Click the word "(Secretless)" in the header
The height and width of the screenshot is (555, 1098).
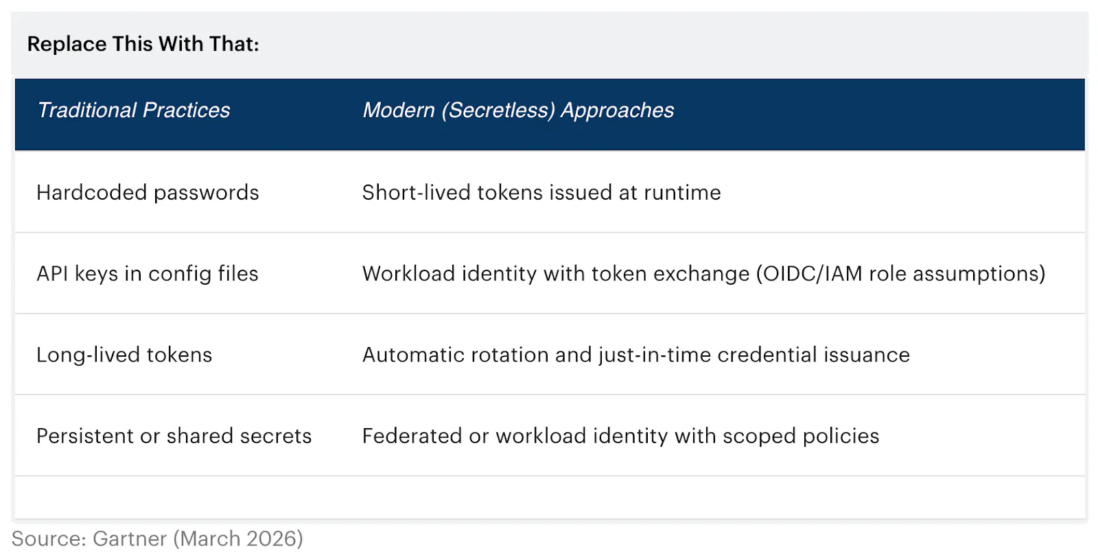[x=498, y=110]
